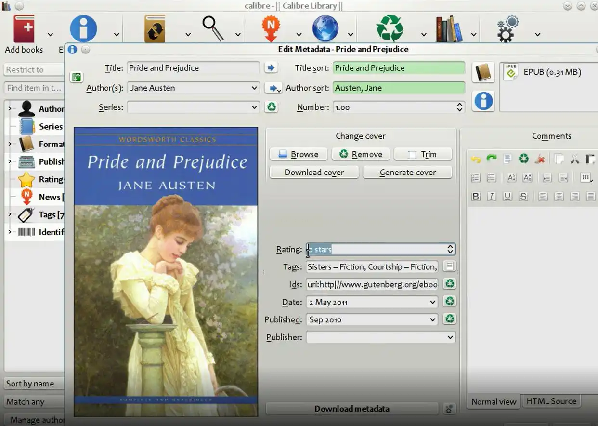
Task: Toggle underline formatting in comments
Action: click(x=507, y=196)
